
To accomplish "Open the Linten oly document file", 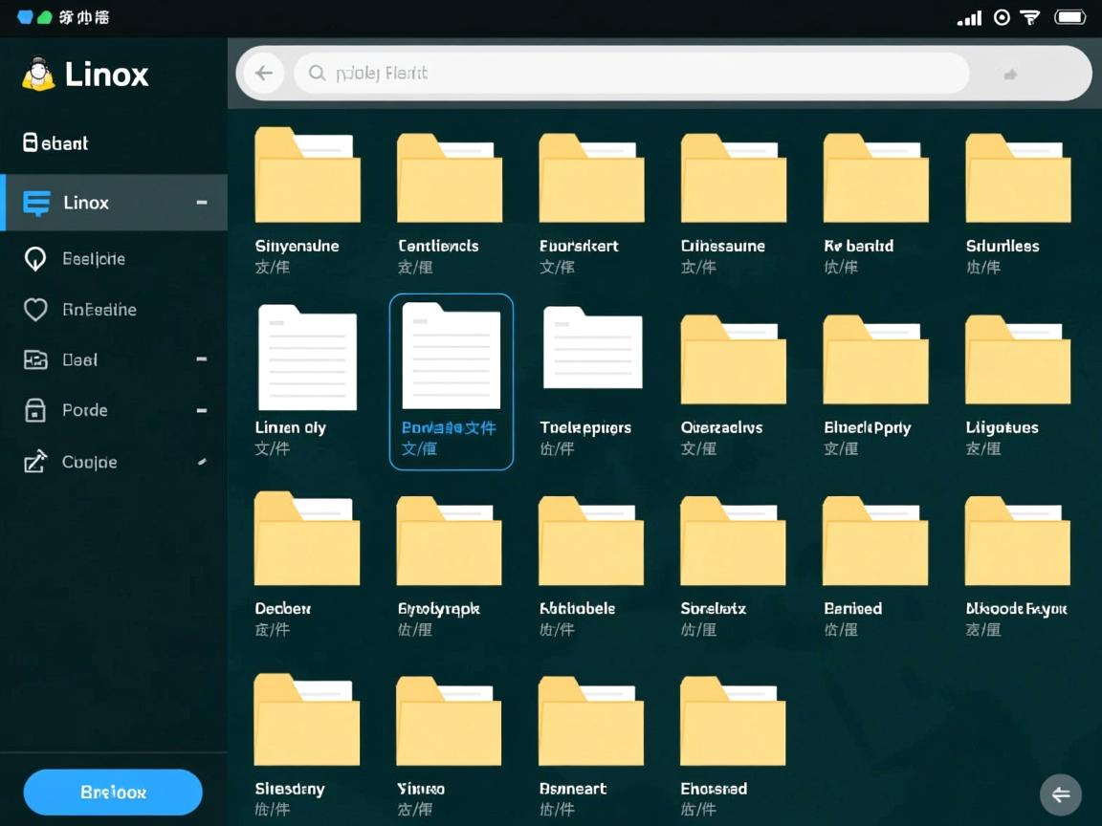I will (x=306, y=359).
